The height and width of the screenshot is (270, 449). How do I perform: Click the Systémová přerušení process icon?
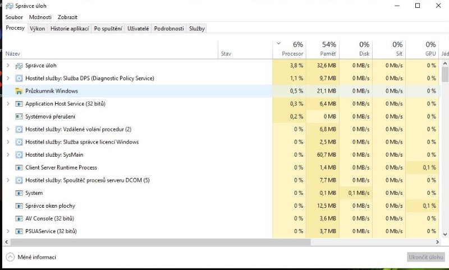point(19,117)
